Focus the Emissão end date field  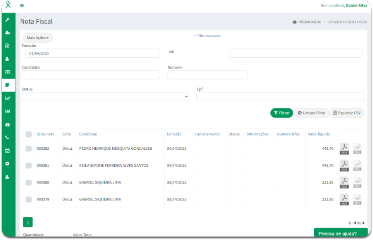coord(296,53)
